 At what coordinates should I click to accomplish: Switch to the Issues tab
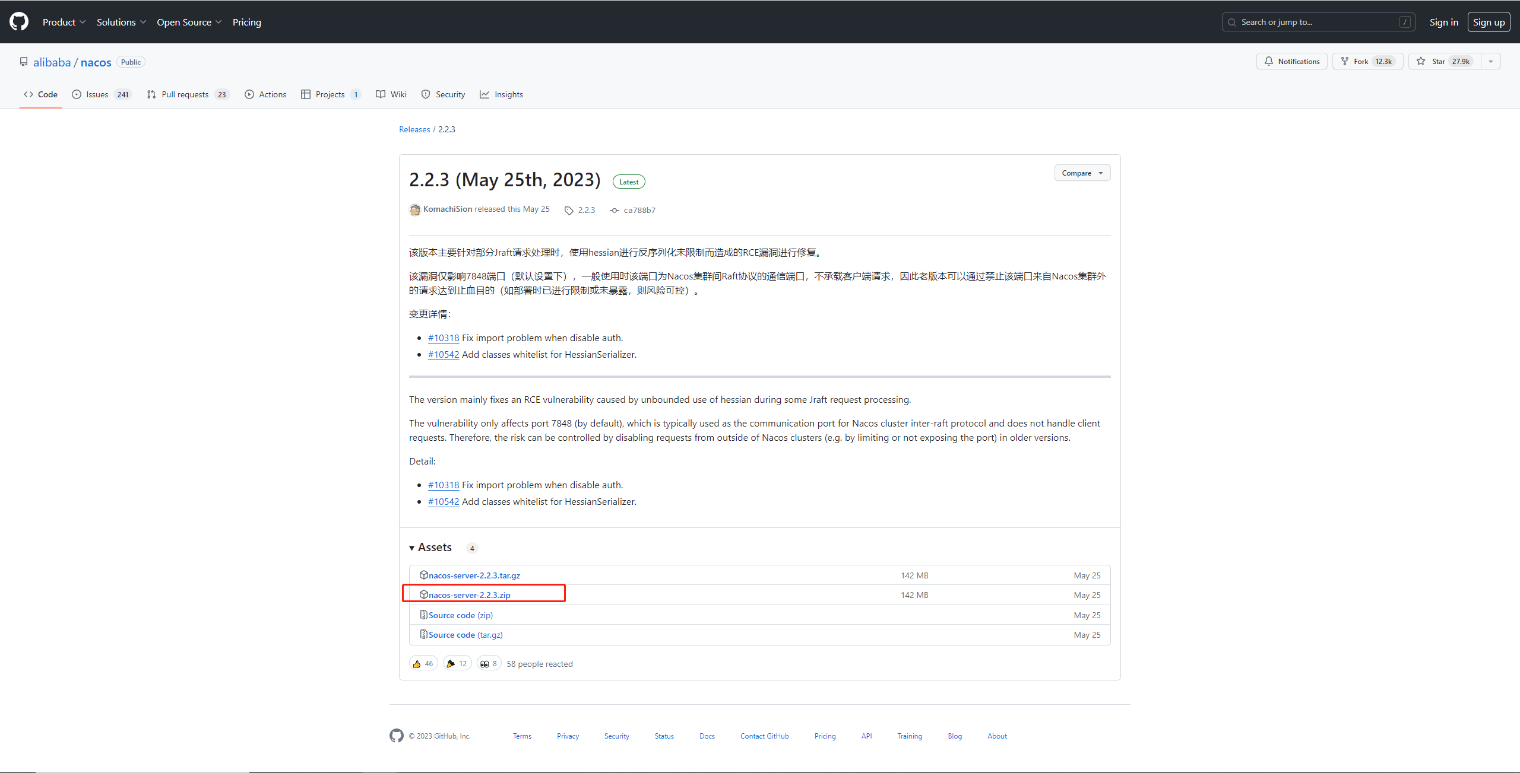[x=102, y=94]
